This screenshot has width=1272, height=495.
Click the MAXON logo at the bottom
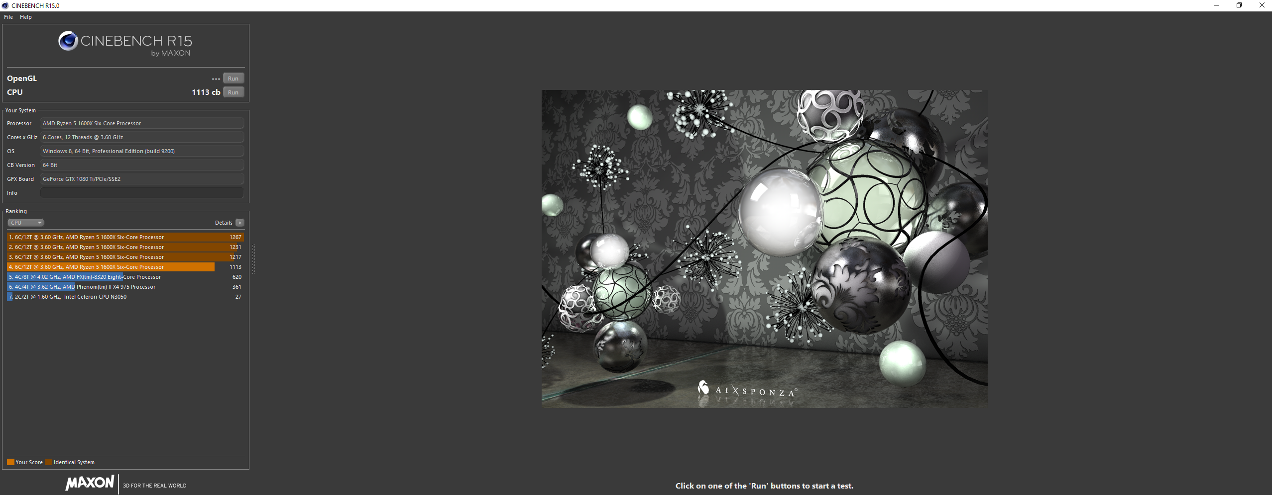tap(90, 483)
